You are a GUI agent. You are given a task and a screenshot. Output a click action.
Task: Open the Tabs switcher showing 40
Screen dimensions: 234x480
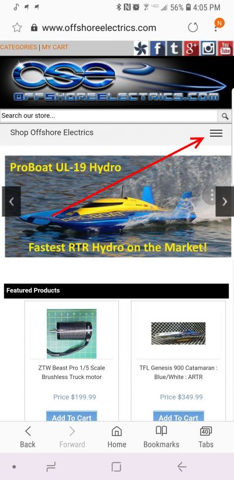[x=206, y=437]
